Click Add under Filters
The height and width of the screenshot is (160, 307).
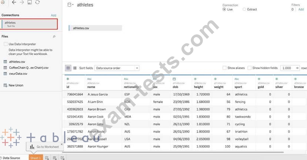301,9
